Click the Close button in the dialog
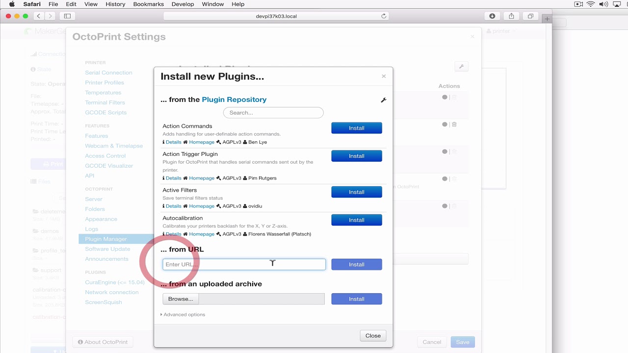This screenshot has height=353, width=628. [373, 336]
